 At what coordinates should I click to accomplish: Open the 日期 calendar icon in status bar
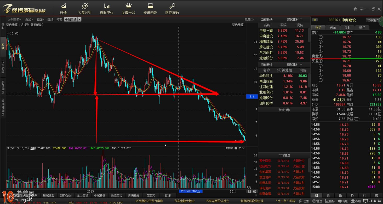pos(305,201)
